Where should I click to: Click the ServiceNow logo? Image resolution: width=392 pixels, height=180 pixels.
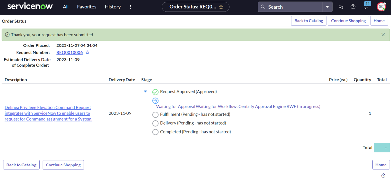pyautogui.click(x=30, y=6)
